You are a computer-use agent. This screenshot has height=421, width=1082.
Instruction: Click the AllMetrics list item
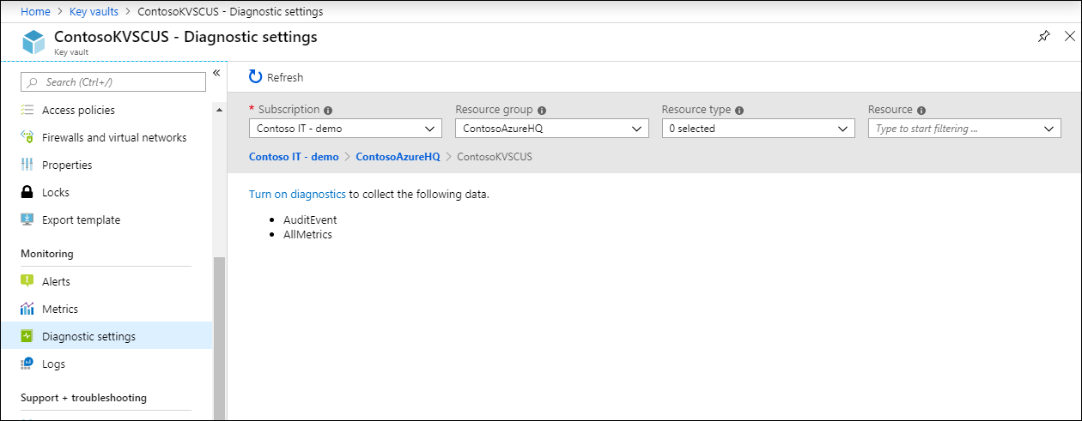[307, 234]
